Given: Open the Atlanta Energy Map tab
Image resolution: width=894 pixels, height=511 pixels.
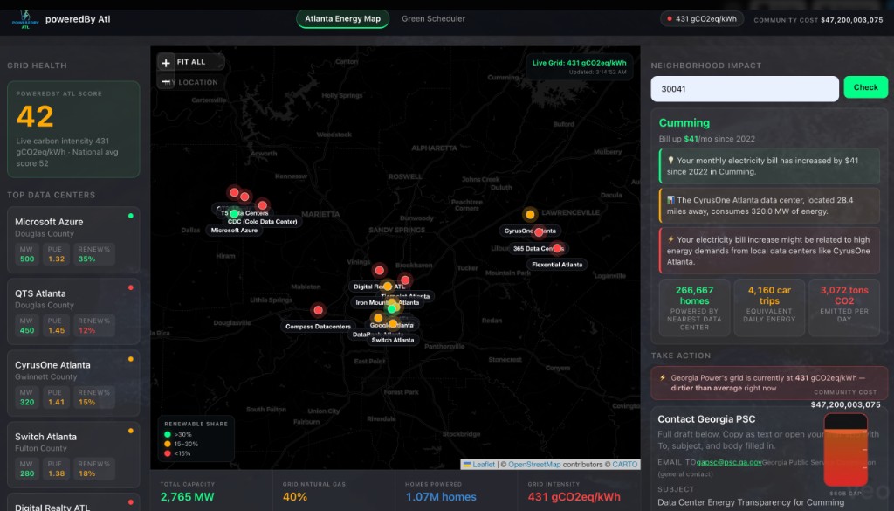Looking at the screenshot, I should 342,19.
